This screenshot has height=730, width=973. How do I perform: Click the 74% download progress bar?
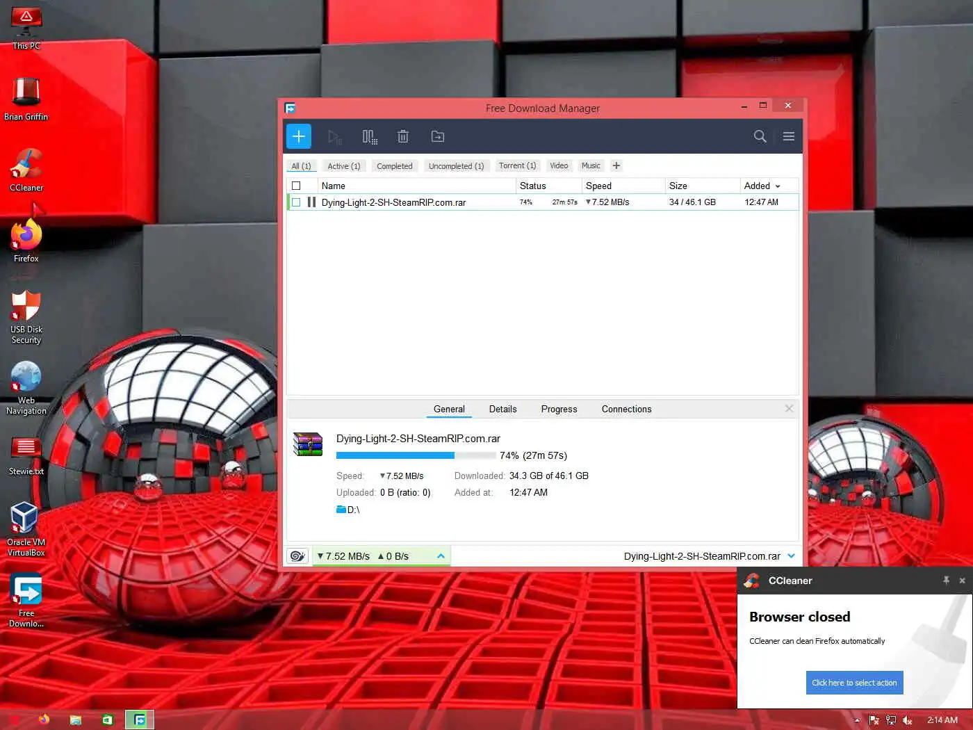coord(416,455)
